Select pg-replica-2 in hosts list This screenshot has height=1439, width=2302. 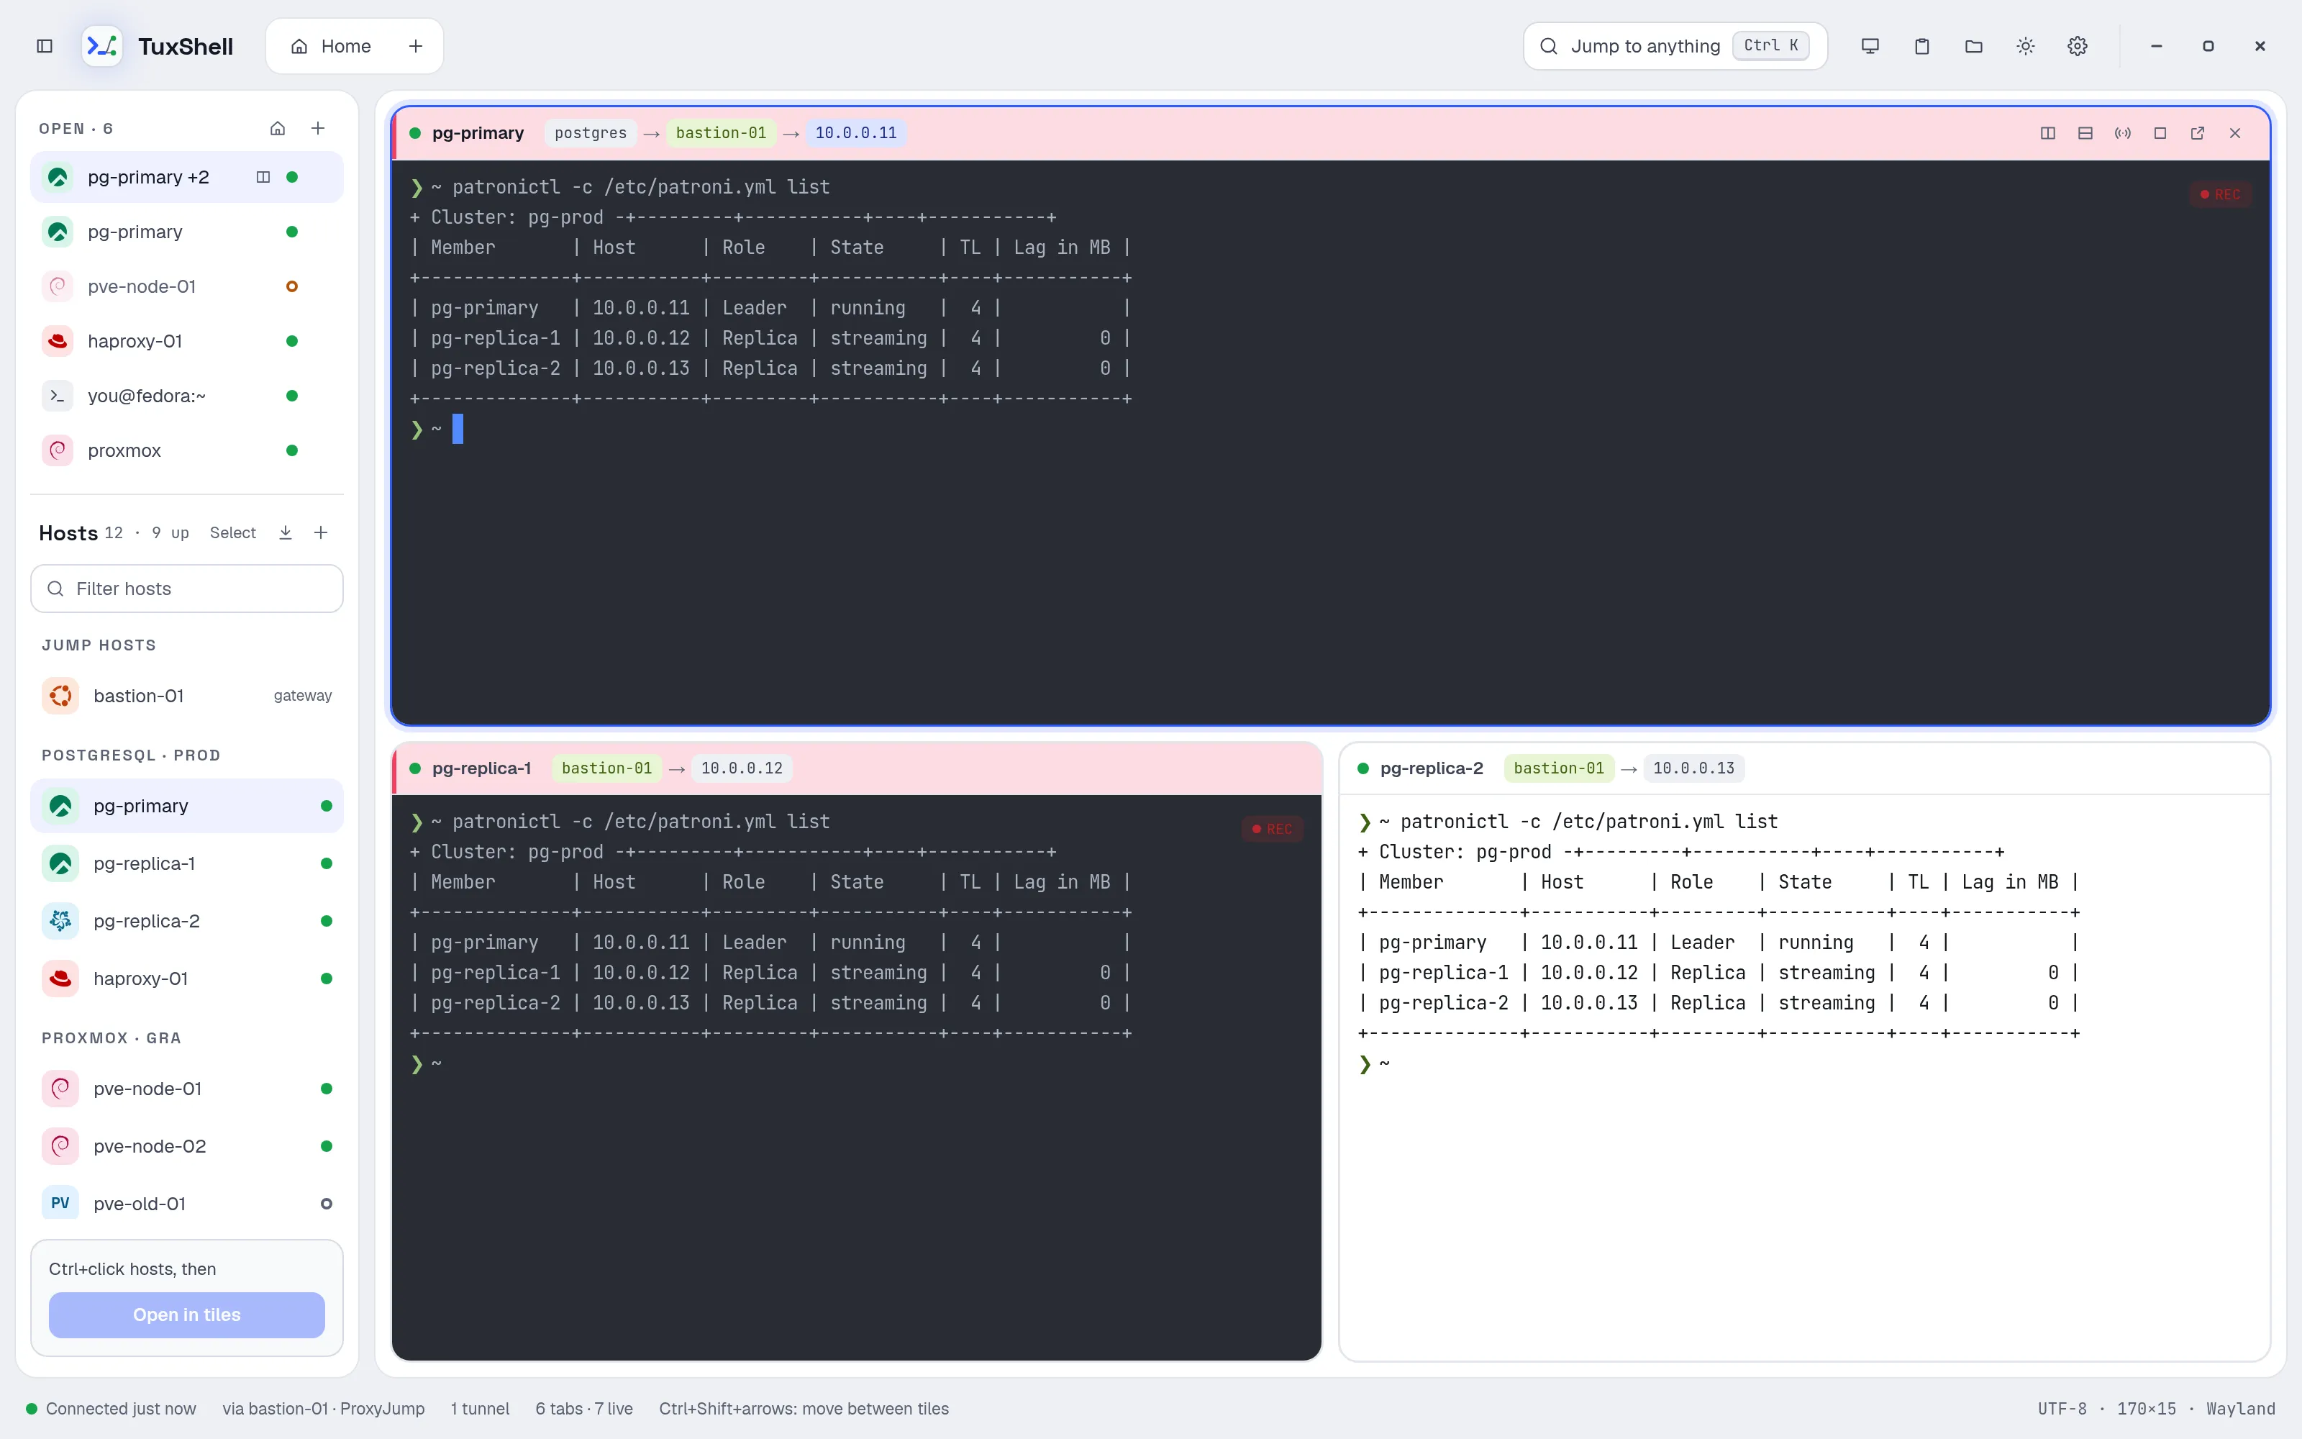click(186, 921)
